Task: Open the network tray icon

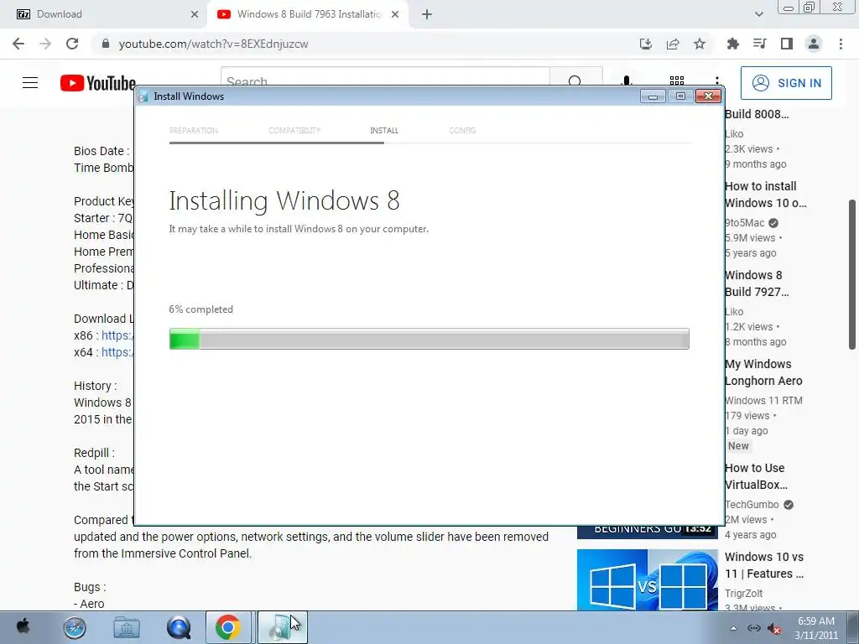Action: coord(754,628)
